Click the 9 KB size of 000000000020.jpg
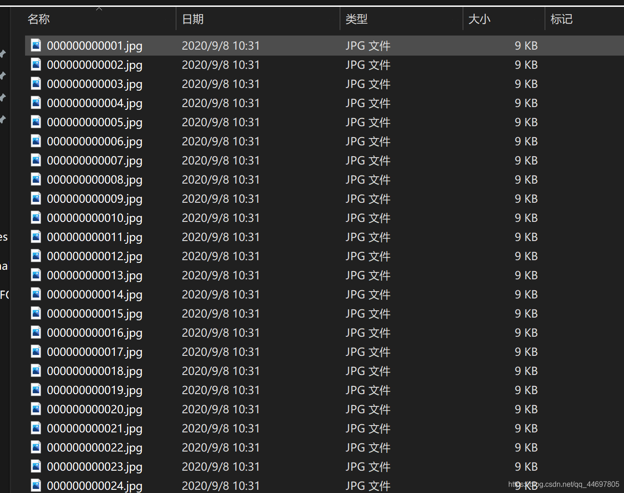Screen dimensions: 624x493 click(x=526, y=409)
